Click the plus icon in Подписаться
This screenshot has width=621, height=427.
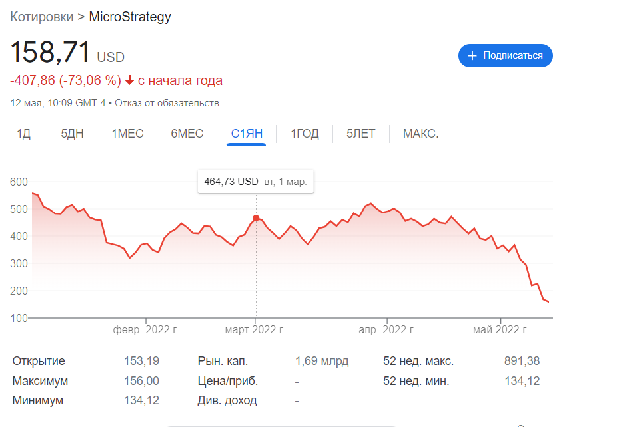[472, 55]
